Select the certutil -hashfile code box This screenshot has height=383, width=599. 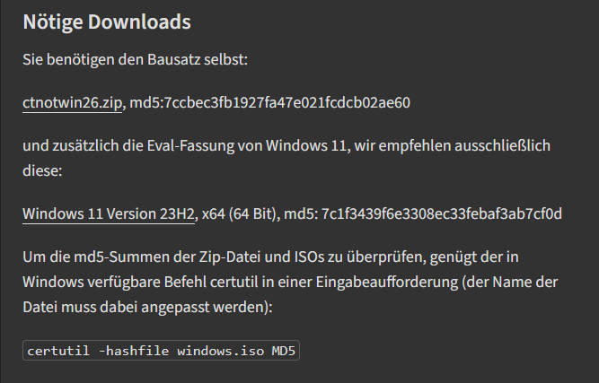click(x=162, y=350)
